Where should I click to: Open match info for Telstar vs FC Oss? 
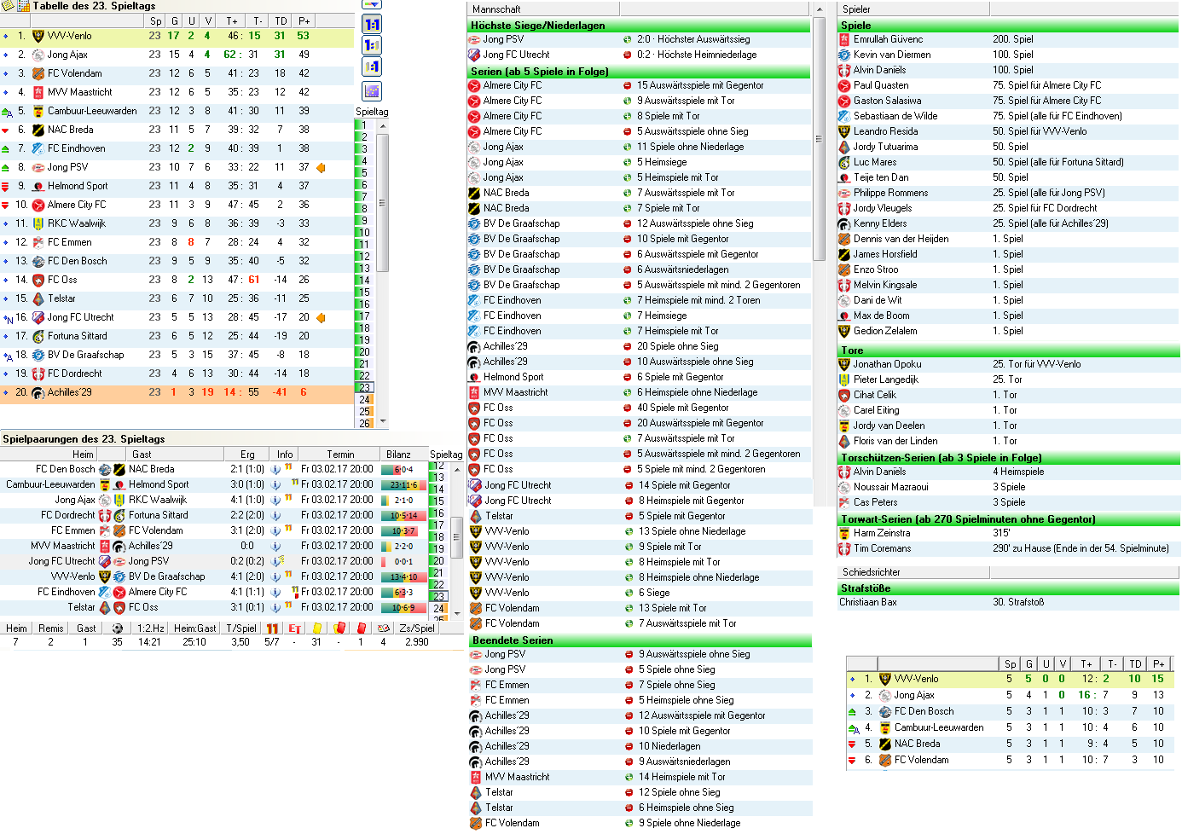[x=275, y=607]
